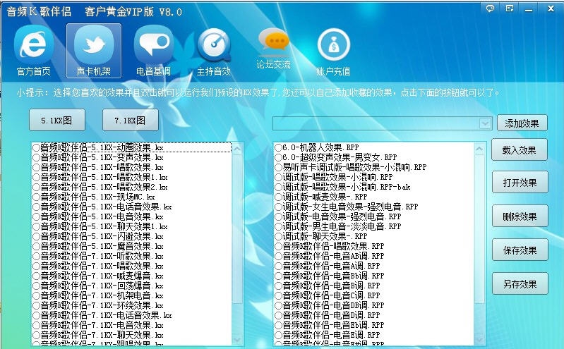Screen dimensions: 564x349
Task: Click the 载入效果 button
Action: 520,150
